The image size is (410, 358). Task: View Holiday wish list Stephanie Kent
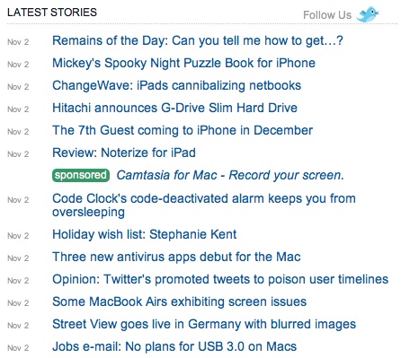(x=144, y=234)
